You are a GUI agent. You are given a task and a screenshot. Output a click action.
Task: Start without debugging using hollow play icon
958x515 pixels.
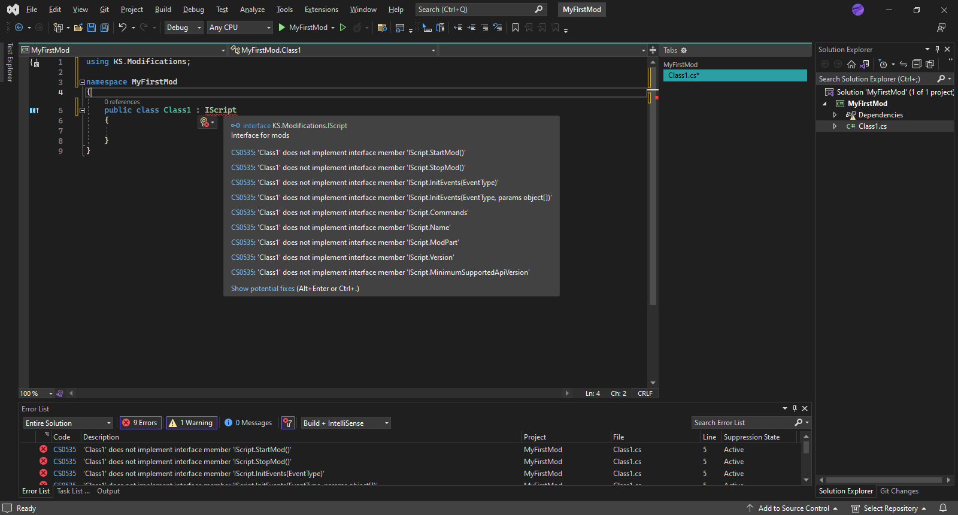tap(343, 28)
